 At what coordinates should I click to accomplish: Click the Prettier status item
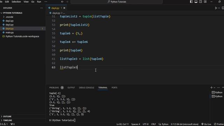coord(219,124)
